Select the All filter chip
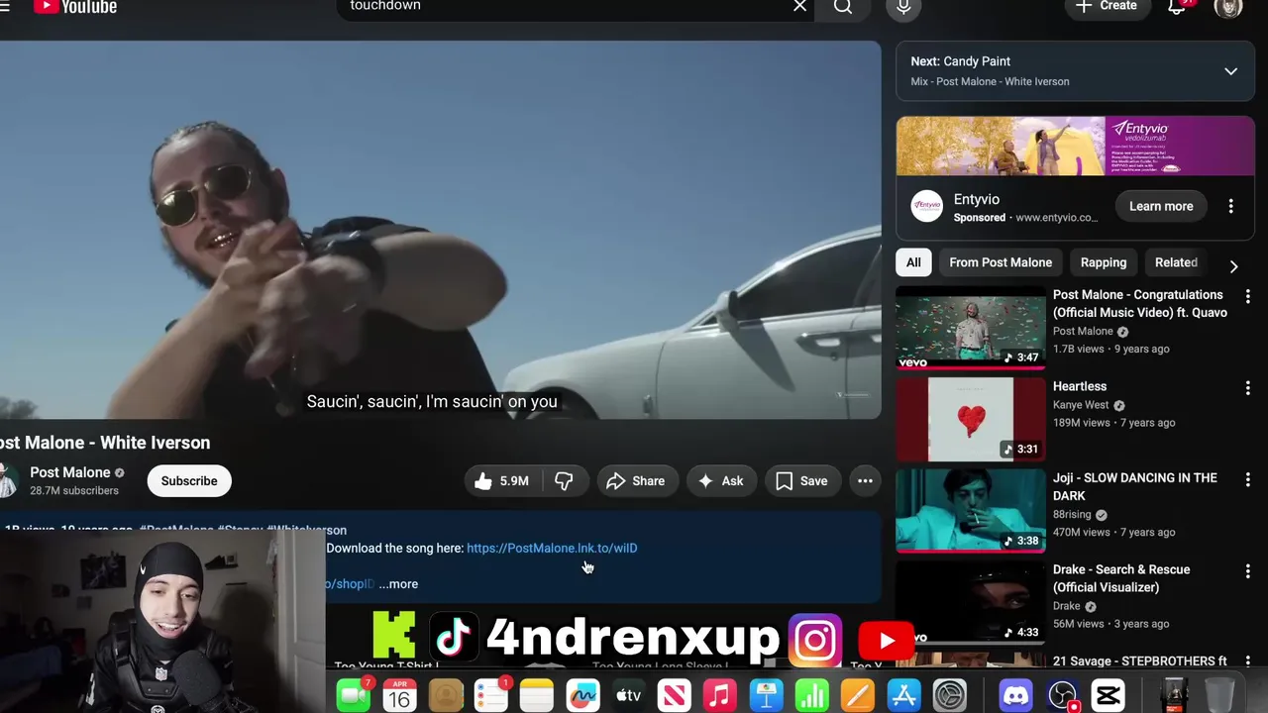The image size is (1268, 713). click(913, 262)
